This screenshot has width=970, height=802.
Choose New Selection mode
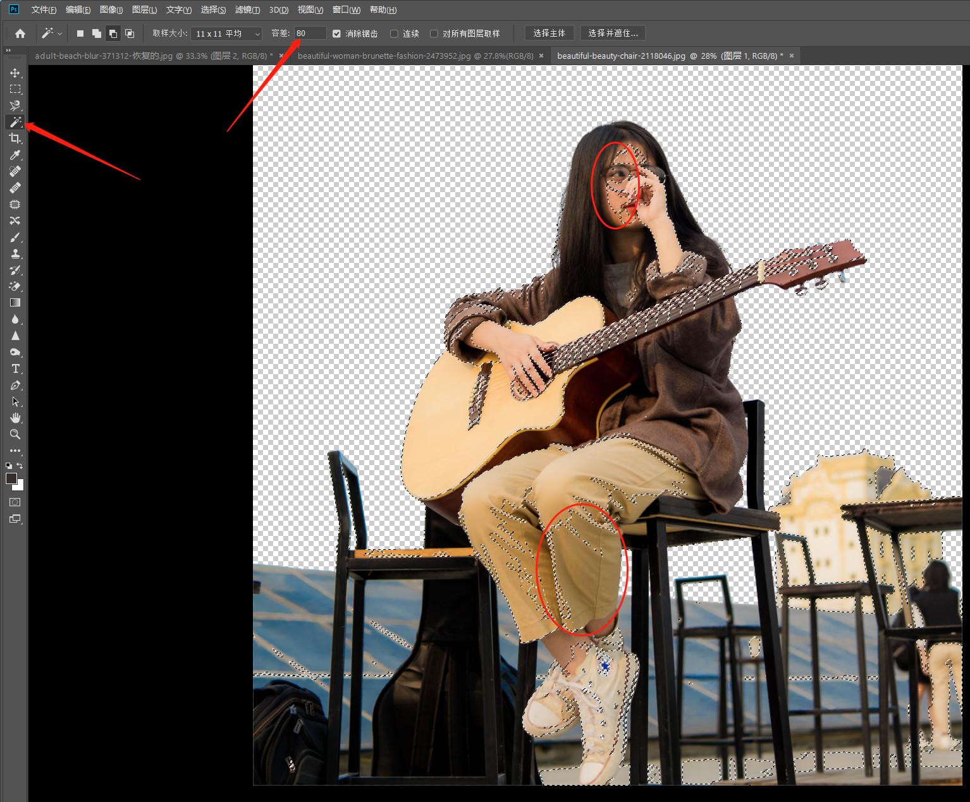(x=80, y=33)
